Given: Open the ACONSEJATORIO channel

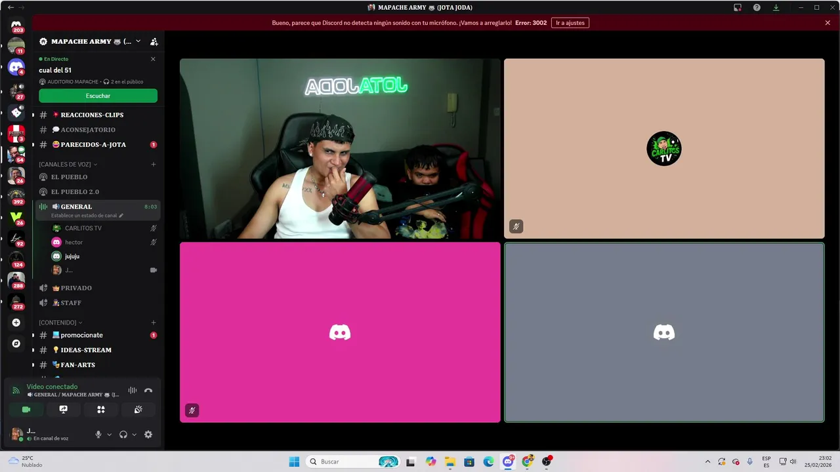Looking at the screenshot, I should [x=97, y=130].
